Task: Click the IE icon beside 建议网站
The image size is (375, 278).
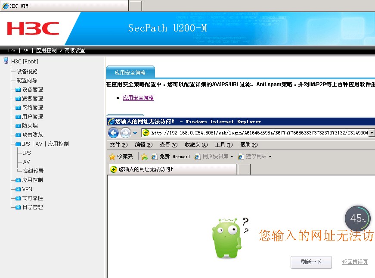Action: 241,156
